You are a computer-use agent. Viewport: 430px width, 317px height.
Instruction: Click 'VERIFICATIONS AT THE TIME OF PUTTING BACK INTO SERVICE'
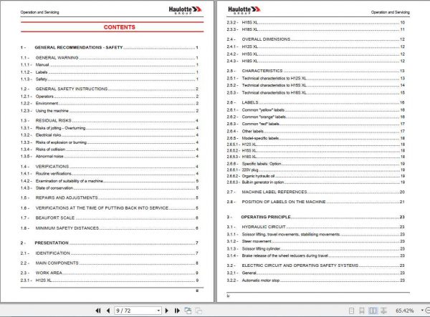click(102, 208)
